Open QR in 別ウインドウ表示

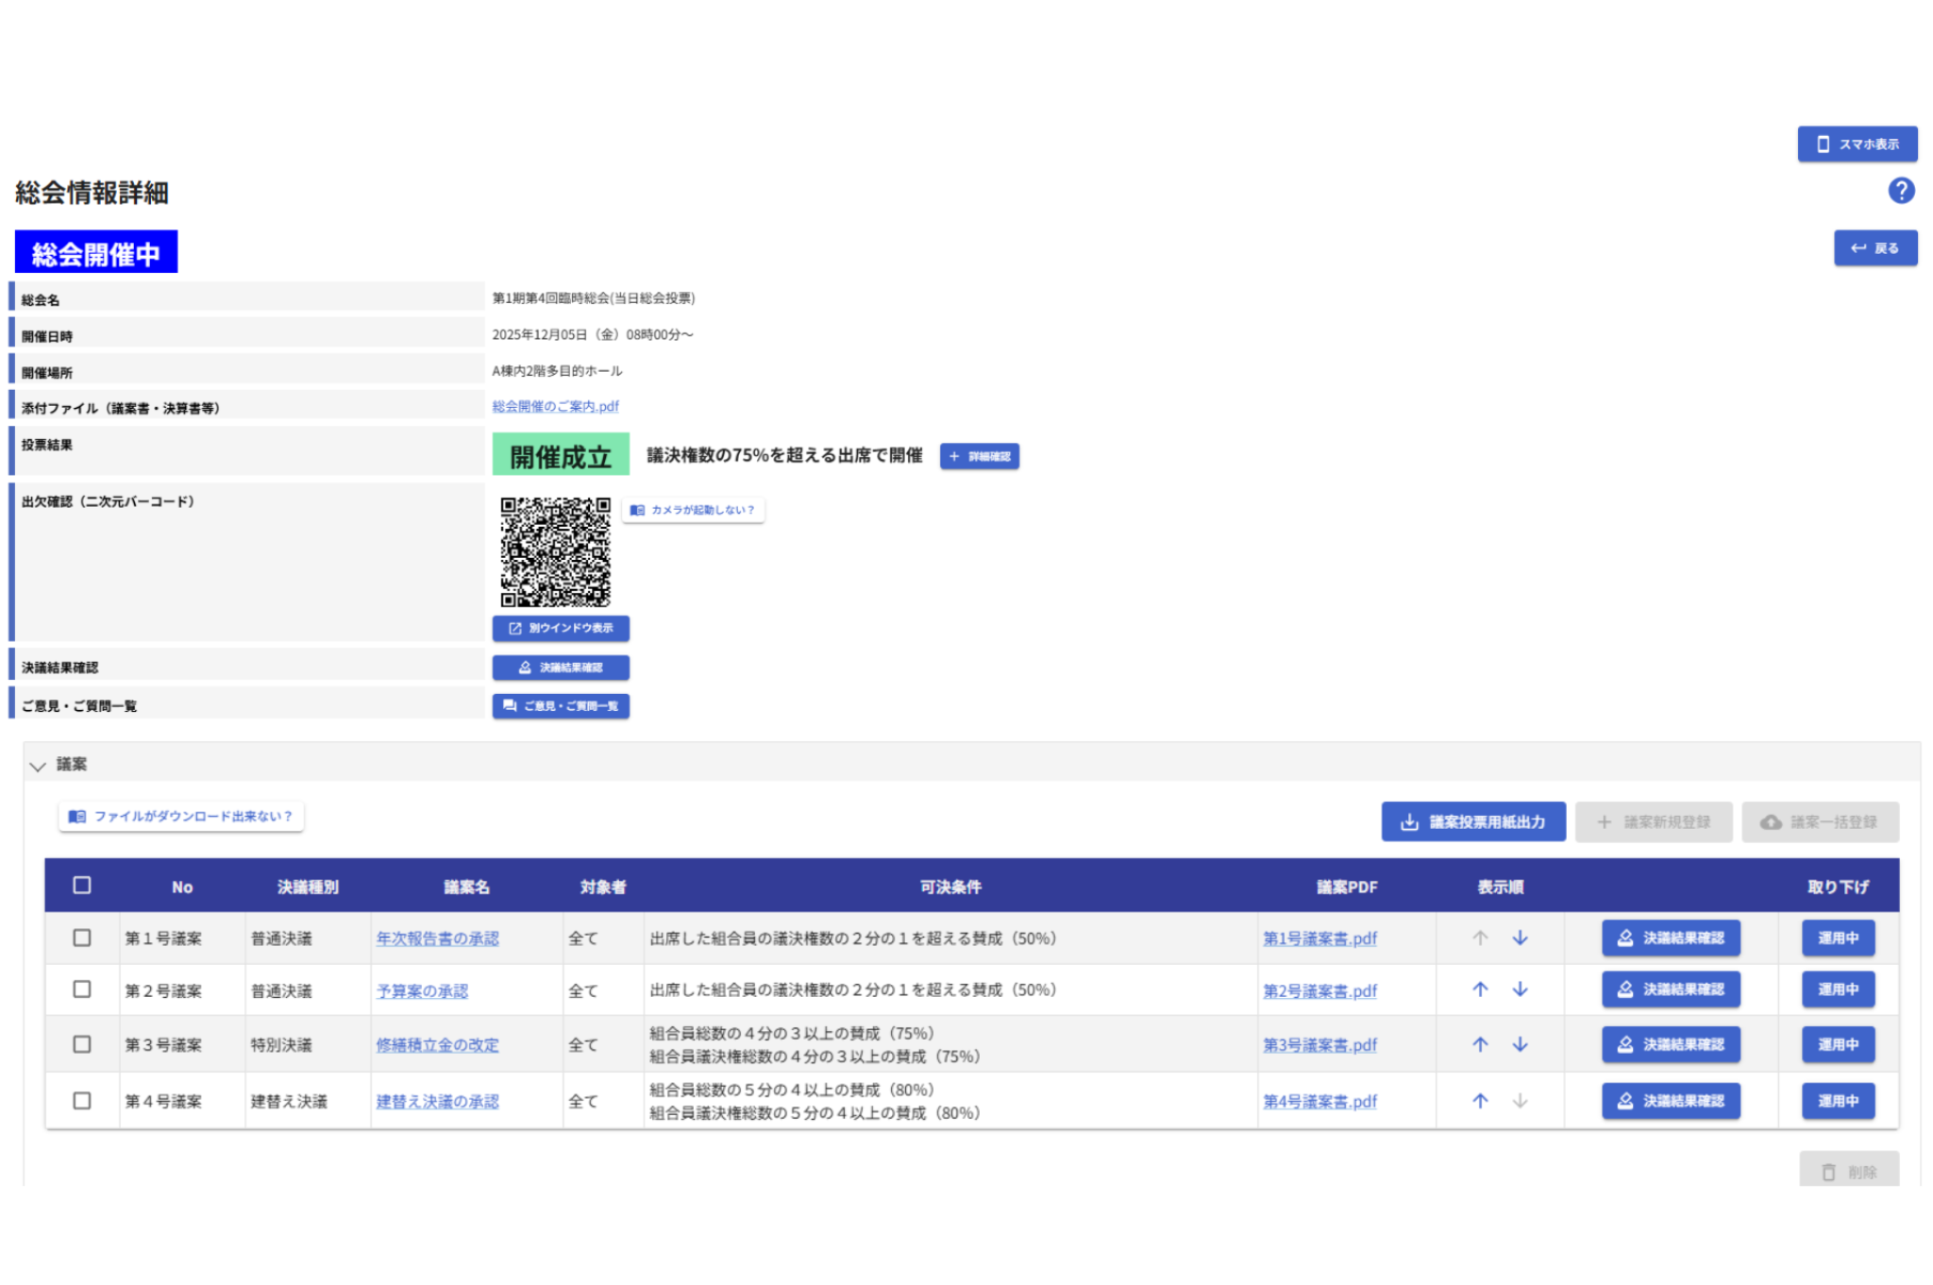[x=561, y=628]
